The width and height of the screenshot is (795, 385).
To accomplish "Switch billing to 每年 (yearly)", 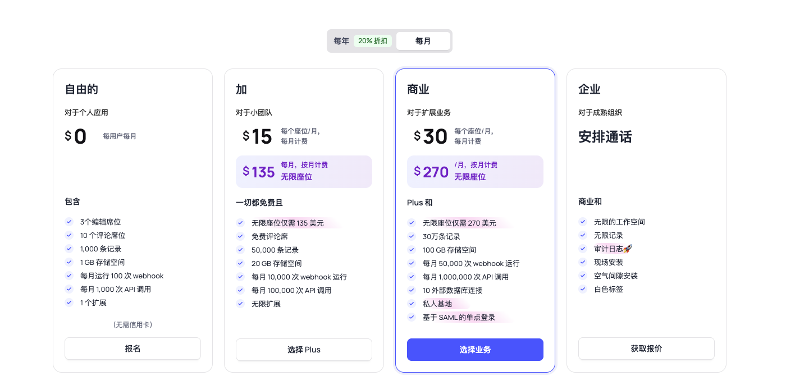I will click(x=341, y=41).
